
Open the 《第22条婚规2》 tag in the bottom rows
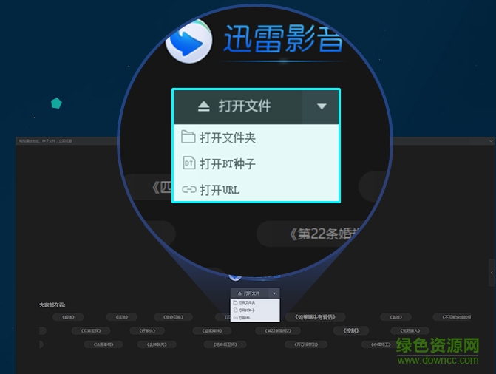pyautogui.click(x=278, y=330)
